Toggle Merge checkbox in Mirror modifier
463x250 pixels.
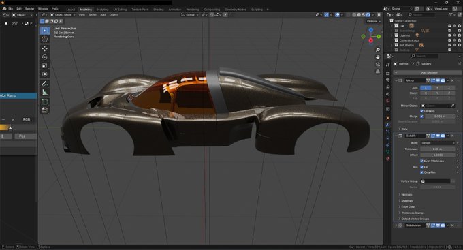pos(421,116)
